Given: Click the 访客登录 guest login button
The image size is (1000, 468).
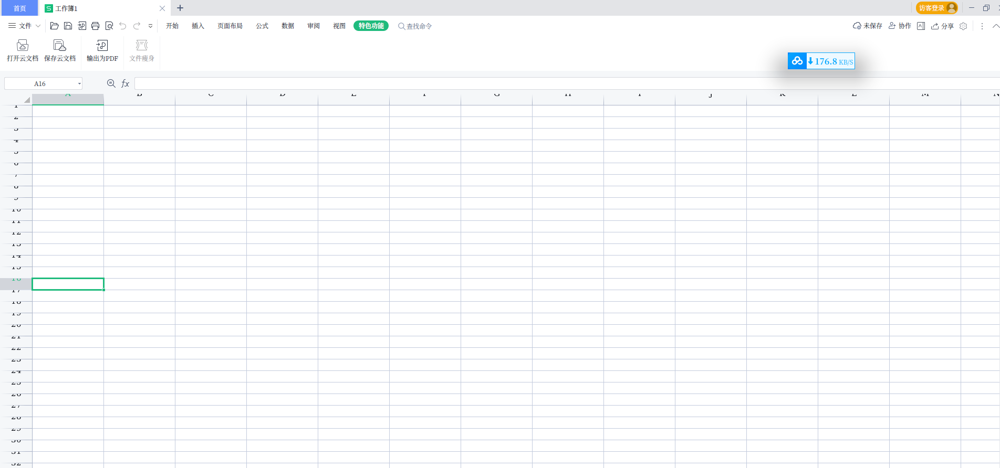Looking at the screenshot, I should [937, 8].
